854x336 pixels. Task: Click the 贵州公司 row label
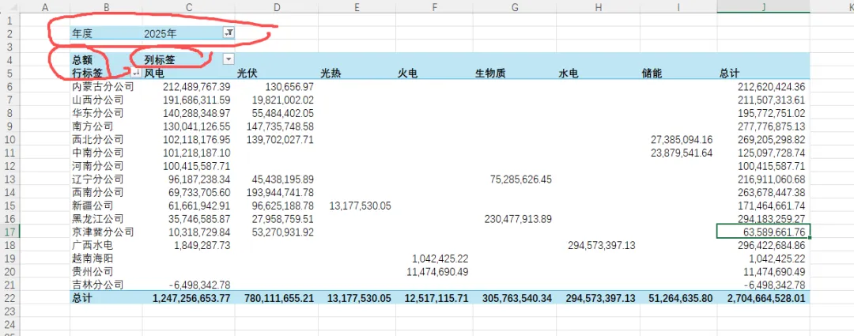pyautogui.click(x=93, y=272)
